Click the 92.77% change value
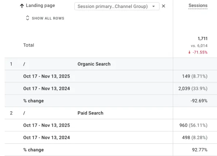 pyautogui.click(x=200, y=150)
